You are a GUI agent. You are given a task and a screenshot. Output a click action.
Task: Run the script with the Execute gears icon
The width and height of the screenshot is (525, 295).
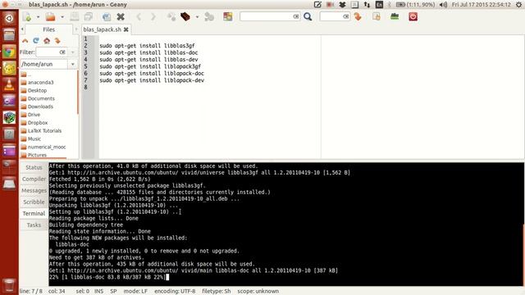click(209, 16)
